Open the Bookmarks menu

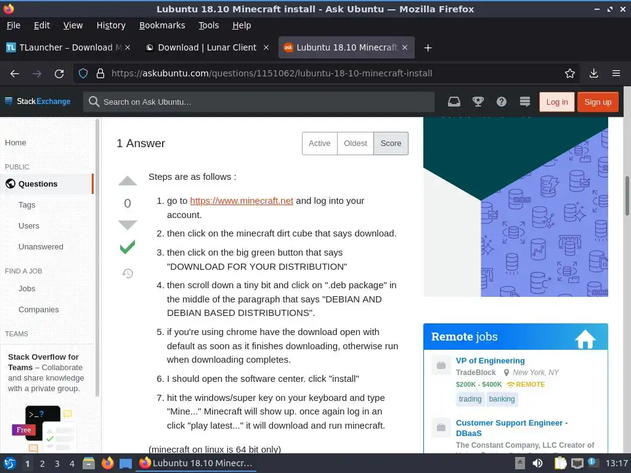(162, 25)
